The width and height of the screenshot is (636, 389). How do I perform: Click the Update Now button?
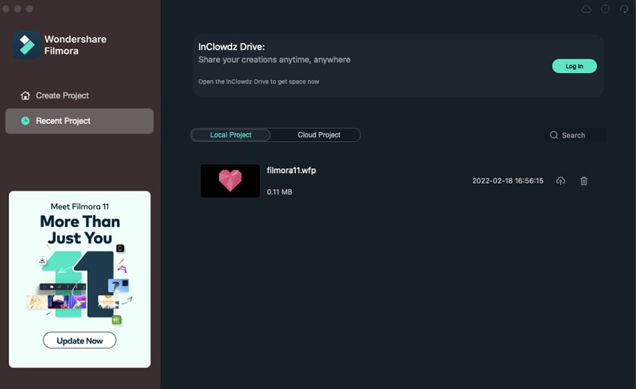[x=79, y=341]
